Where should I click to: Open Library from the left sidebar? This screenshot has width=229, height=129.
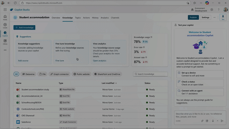5,42
